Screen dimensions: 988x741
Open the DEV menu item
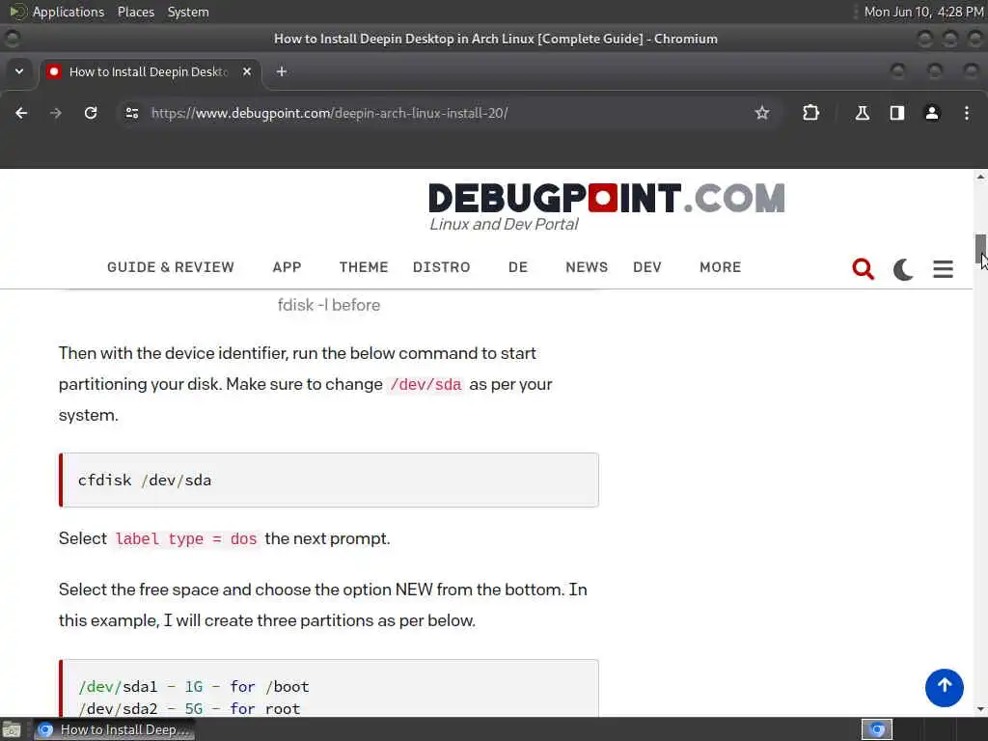tap(647, 267)
